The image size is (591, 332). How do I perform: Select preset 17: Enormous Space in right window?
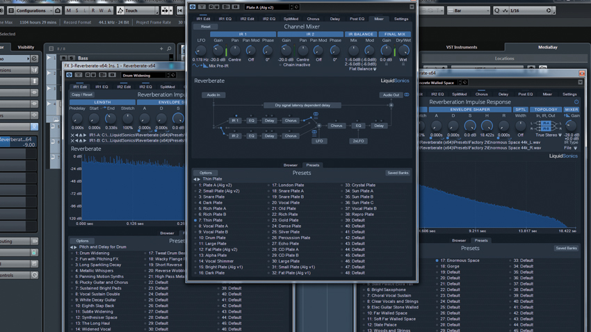pos(460,260)
